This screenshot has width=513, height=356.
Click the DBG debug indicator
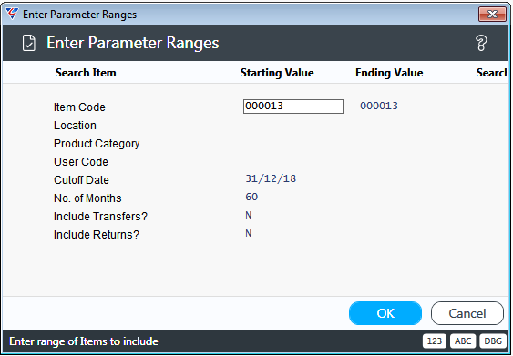(493, 341)
